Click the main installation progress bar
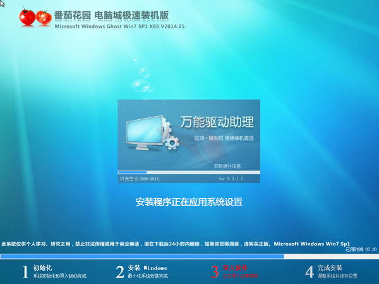Image resolution: width=379 pixels, height=284 pixels. pos(189,256)
